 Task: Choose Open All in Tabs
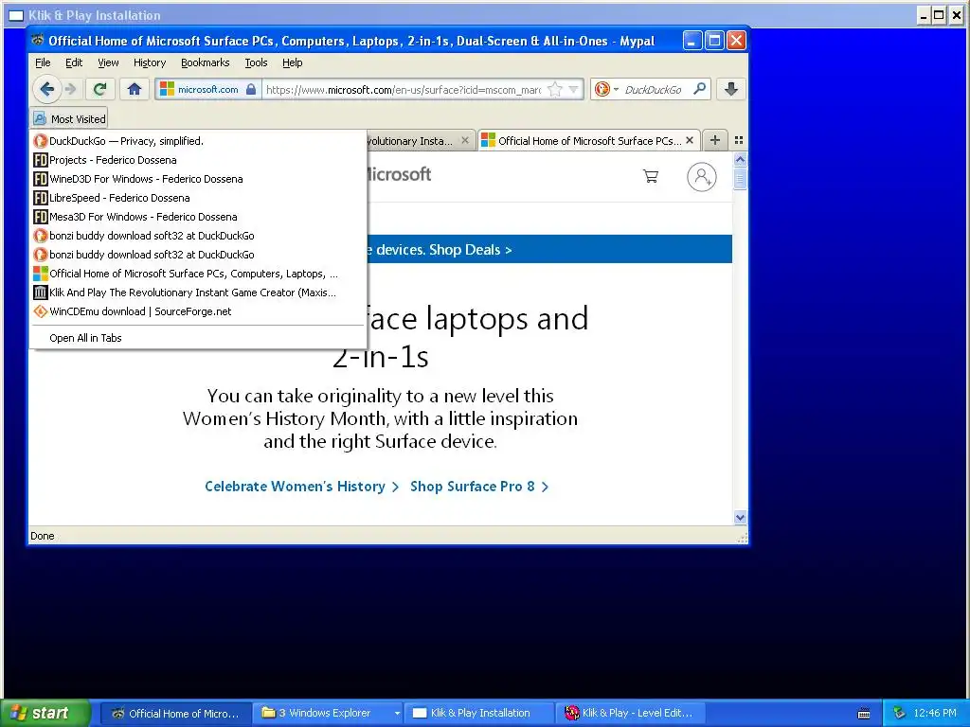coord(198,338)
